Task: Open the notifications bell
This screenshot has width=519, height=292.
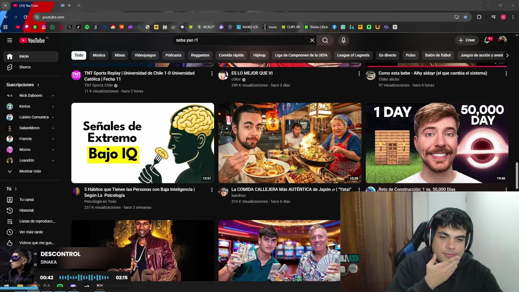Action: 488,40
